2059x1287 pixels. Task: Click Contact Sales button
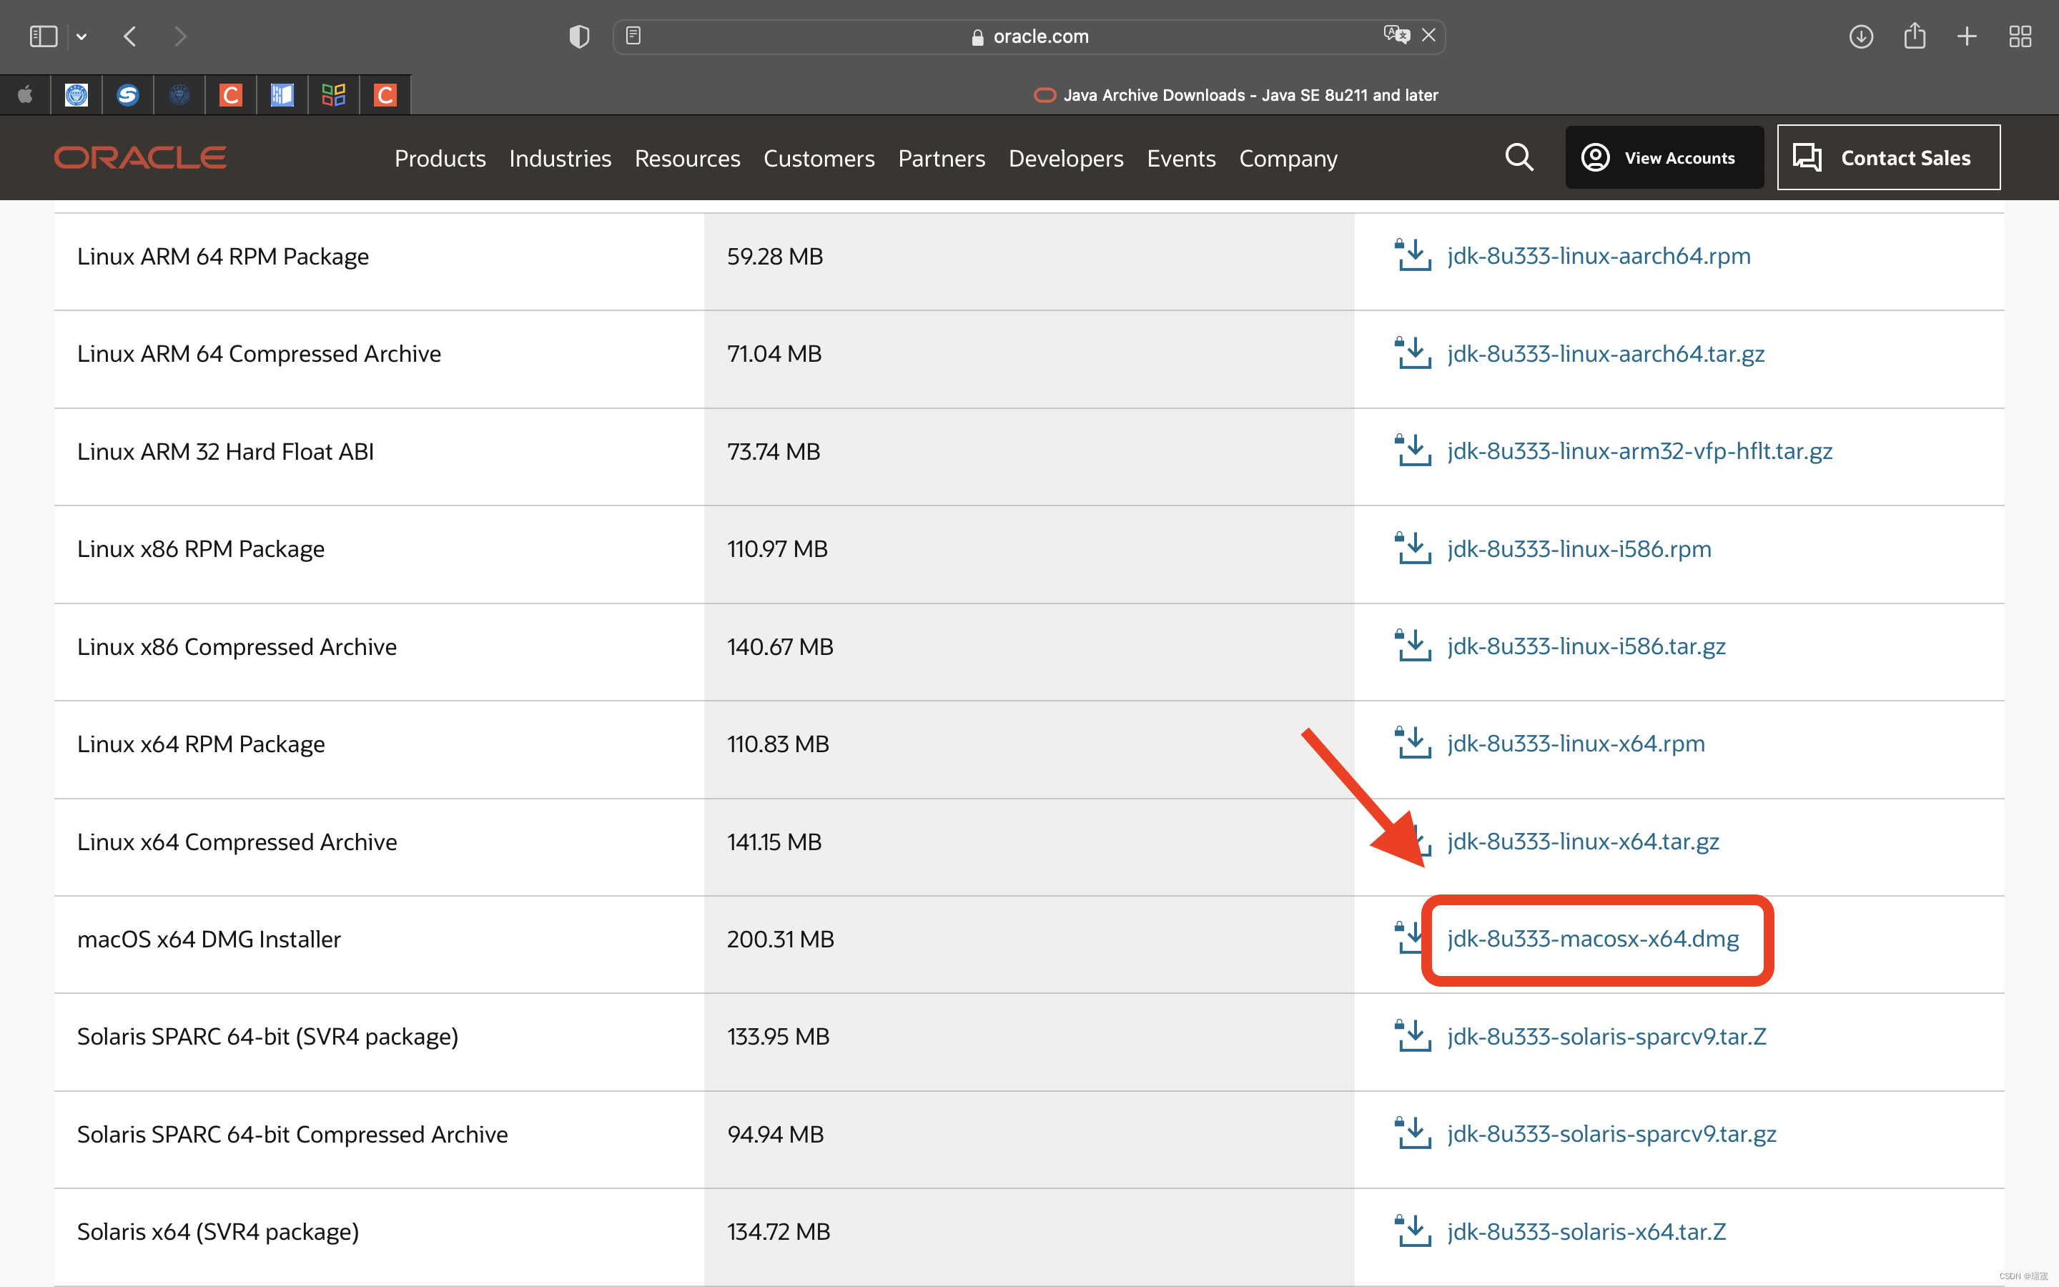(1888, 157)
